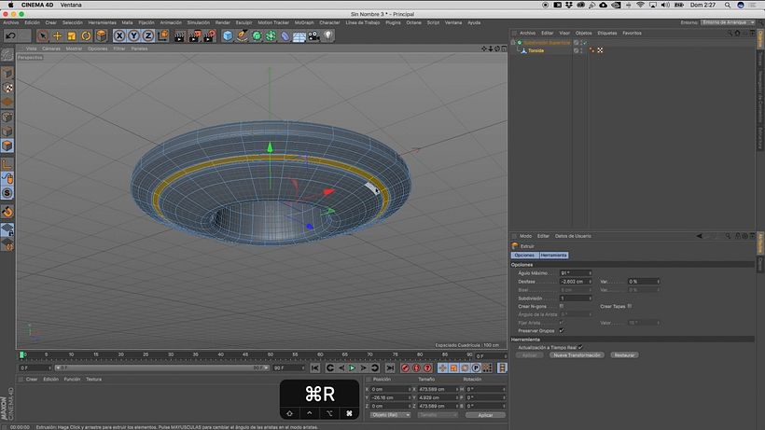Toggle the X axis lock

(x=119, y=35)
